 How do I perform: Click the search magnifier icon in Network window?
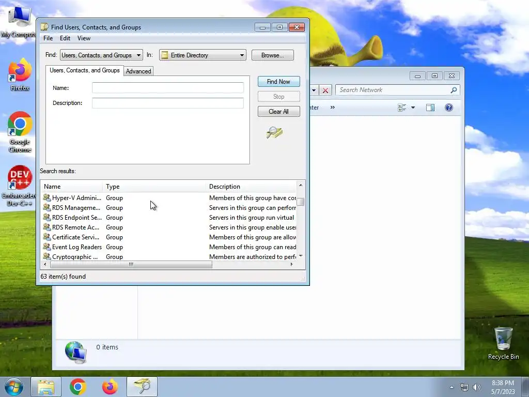454,90
